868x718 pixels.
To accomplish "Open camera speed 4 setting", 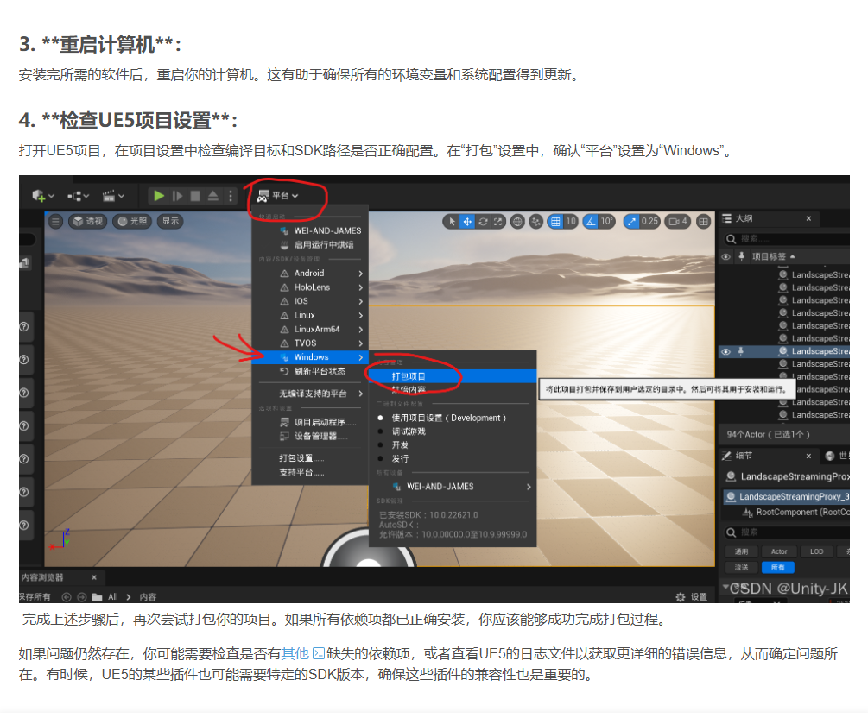I will (678, 222).
